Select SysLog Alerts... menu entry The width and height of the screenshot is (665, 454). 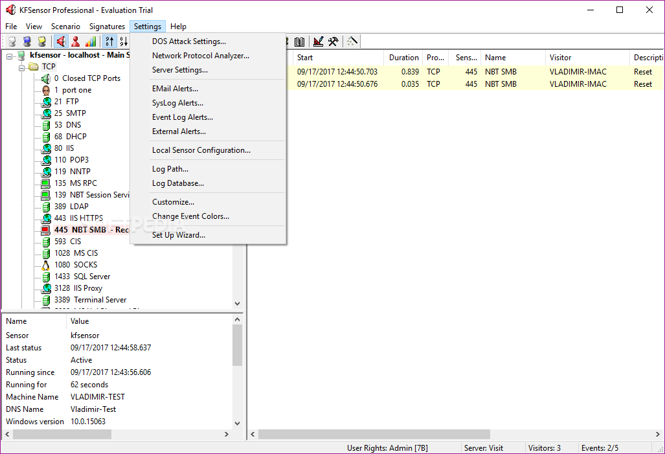[209, 103]
